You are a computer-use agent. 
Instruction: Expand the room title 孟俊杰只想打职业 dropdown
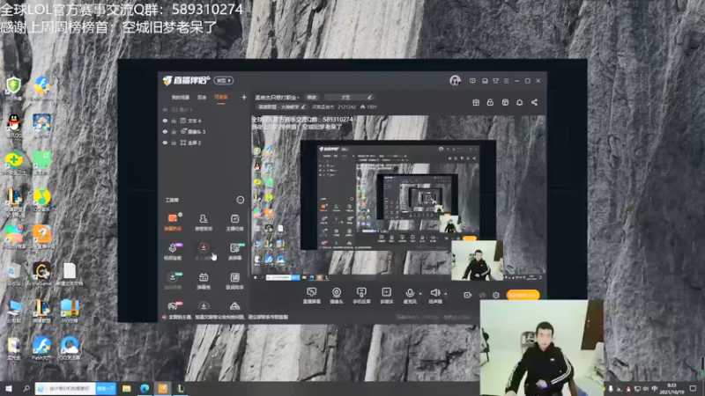[x=278, y=98]
